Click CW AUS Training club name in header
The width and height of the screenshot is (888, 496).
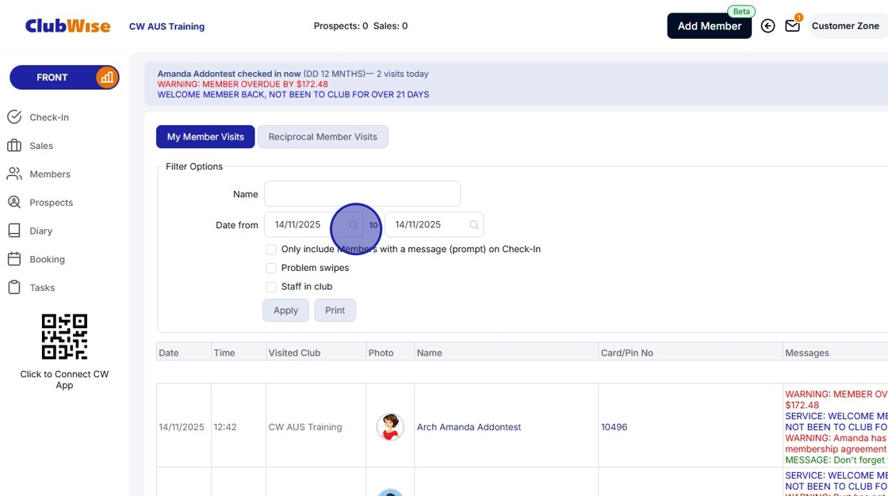click(166, 27)
